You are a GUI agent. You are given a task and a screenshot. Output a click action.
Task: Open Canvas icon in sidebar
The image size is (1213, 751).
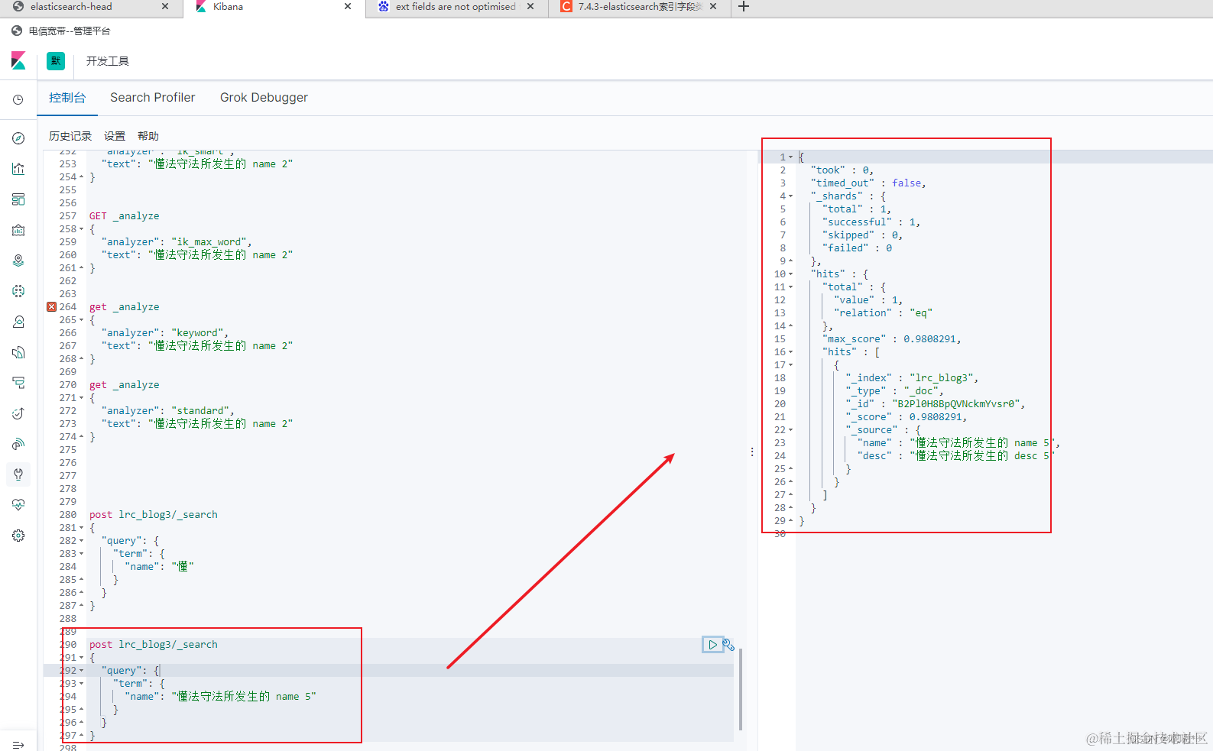(18, 230)
